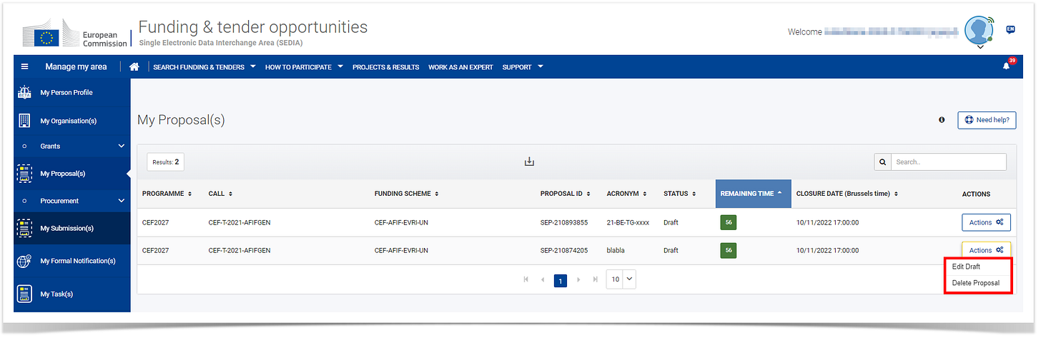Open My Formal Notification(s) link
The image size is (1041, 338).
click(78, 262)
